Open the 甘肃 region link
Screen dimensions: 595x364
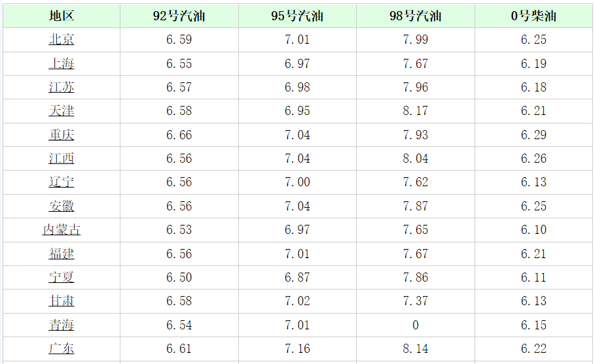click(x=62, y=301)
